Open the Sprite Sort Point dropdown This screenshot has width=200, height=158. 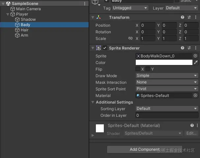click(x=167, y=89)
